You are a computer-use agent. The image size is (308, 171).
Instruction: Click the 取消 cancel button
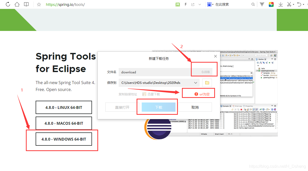[195, 107]
